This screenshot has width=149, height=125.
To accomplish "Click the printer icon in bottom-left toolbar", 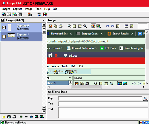I will [x=14, y=117].
